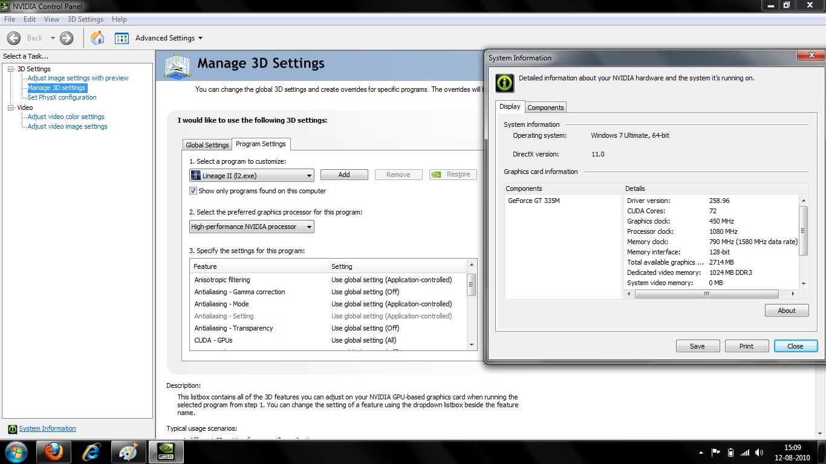Show hidden tray icons arrow
826x464 pixels.
coord(701,453)
